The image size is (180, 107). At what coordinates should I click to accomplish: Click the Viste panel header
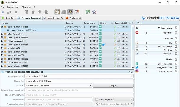point(157,23)
